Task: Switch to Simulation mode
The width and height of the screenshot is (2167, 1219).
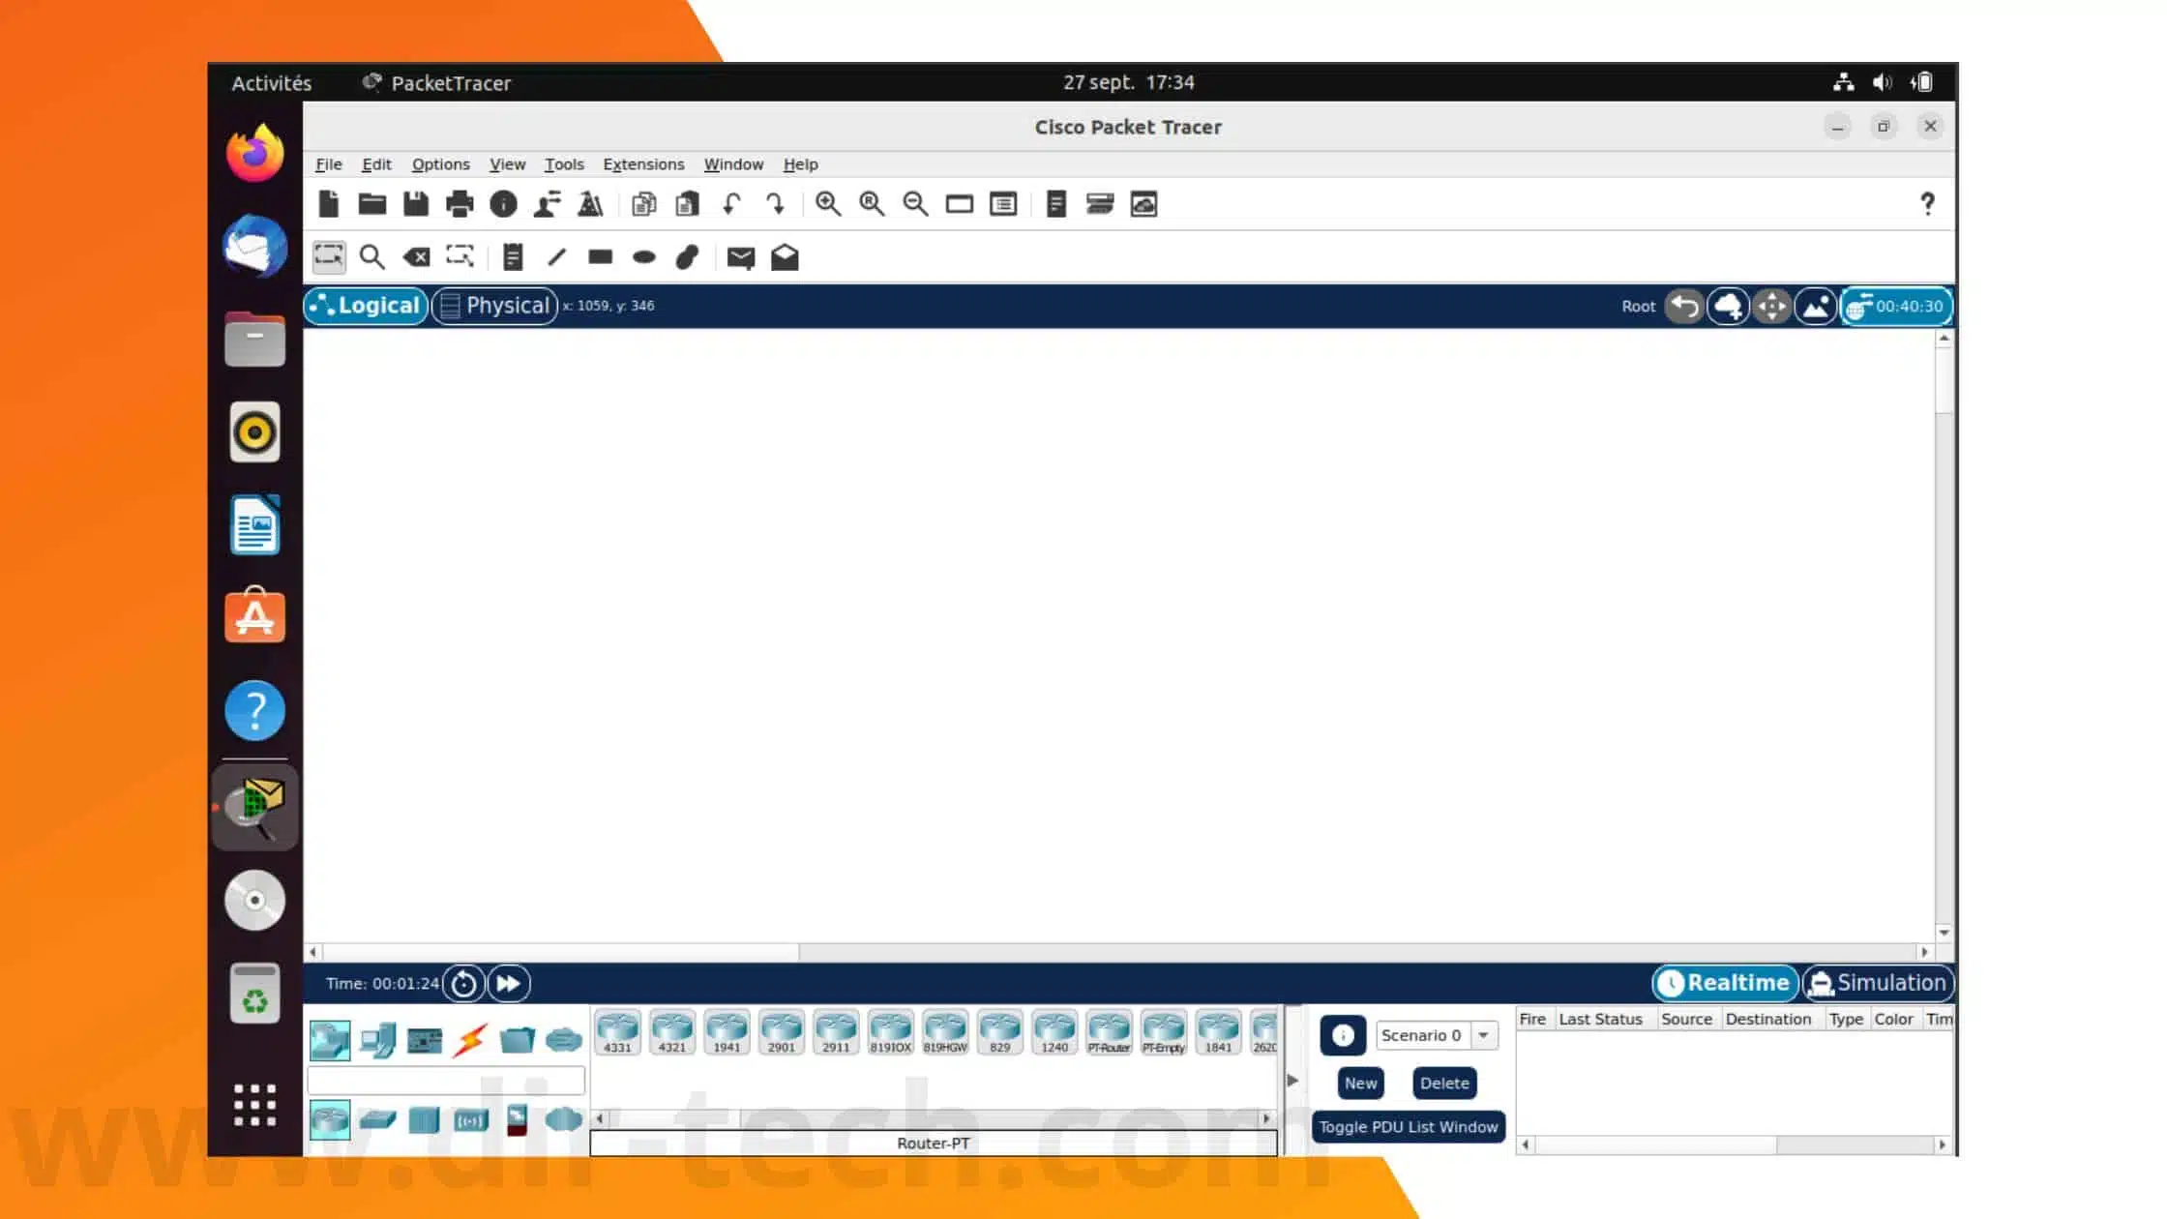Action: pyautogui.click(x=1878, y=983)
